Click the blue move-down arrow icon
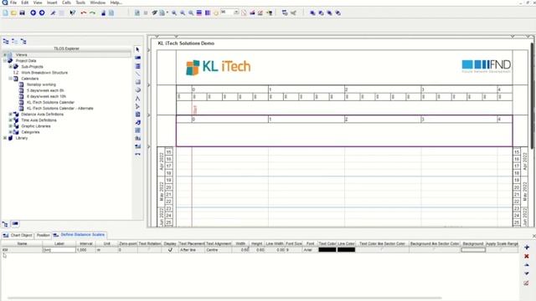The width and height of the screenshot is (536, 301). (527, 273)
